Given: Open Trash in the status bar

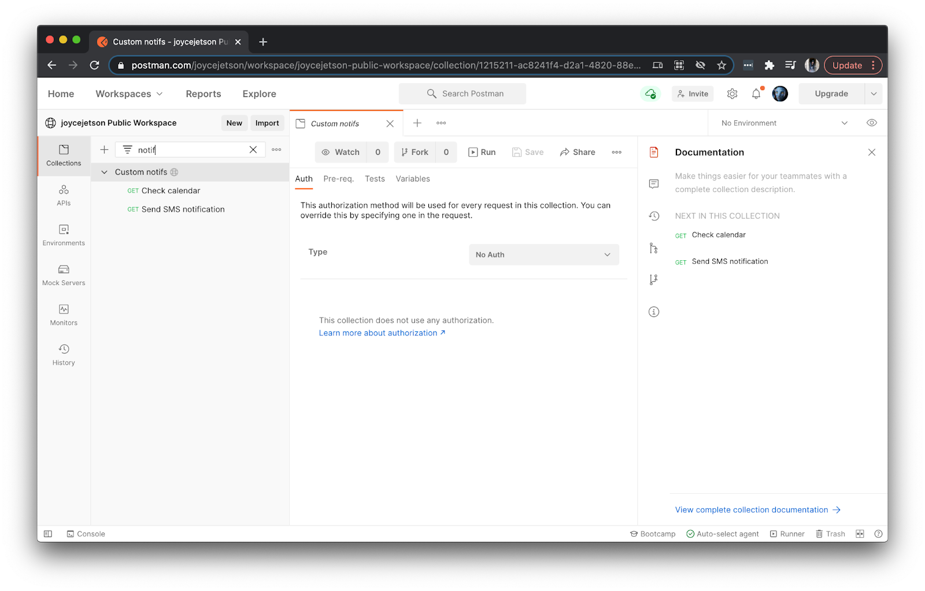Looking at the screenshot, I should point(830,534).
